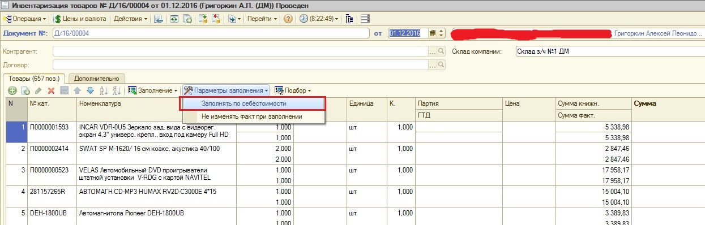Screen dimensions: 705x225
Task: Click the Единица column header
Action: click(366, 104)
